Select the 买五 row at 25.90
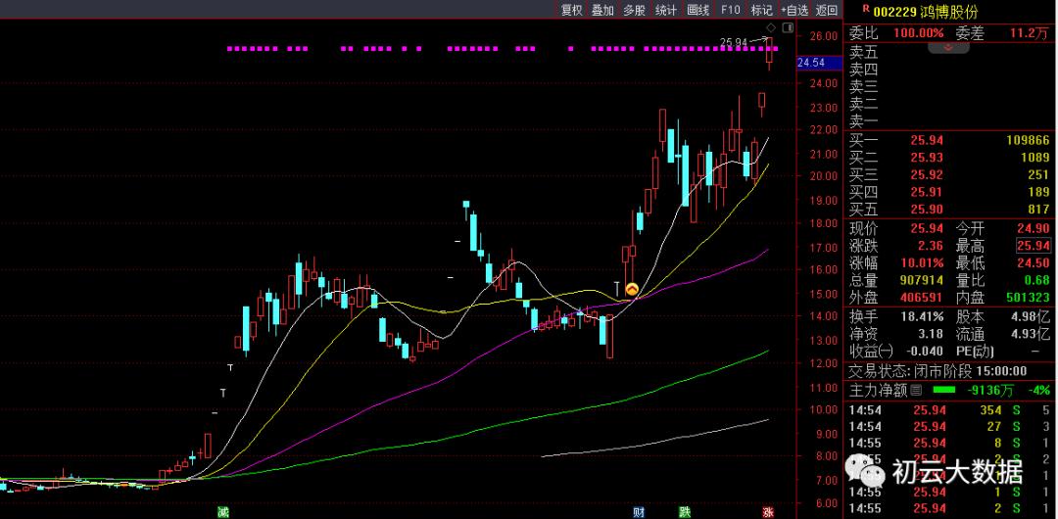 click(950, 210)
